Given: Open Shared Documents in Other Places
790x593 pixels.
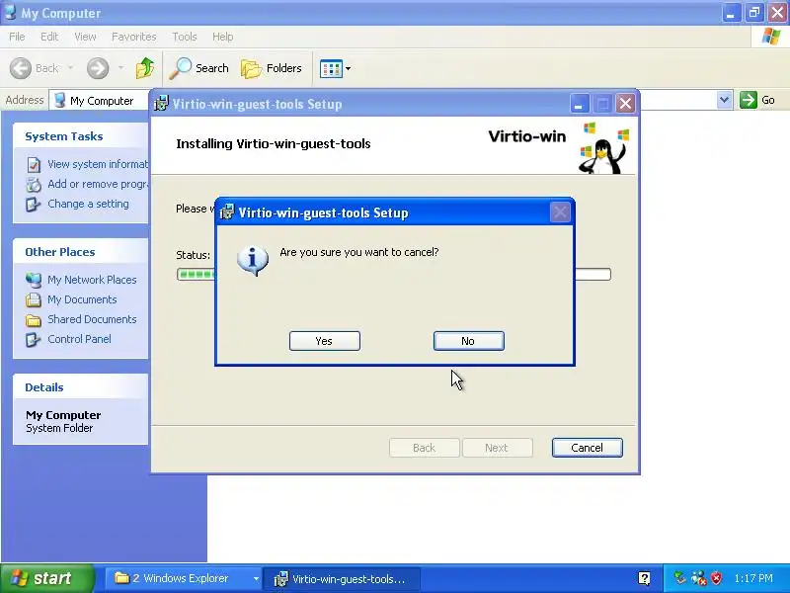Looking at the screenshot, I should (92, 319).
